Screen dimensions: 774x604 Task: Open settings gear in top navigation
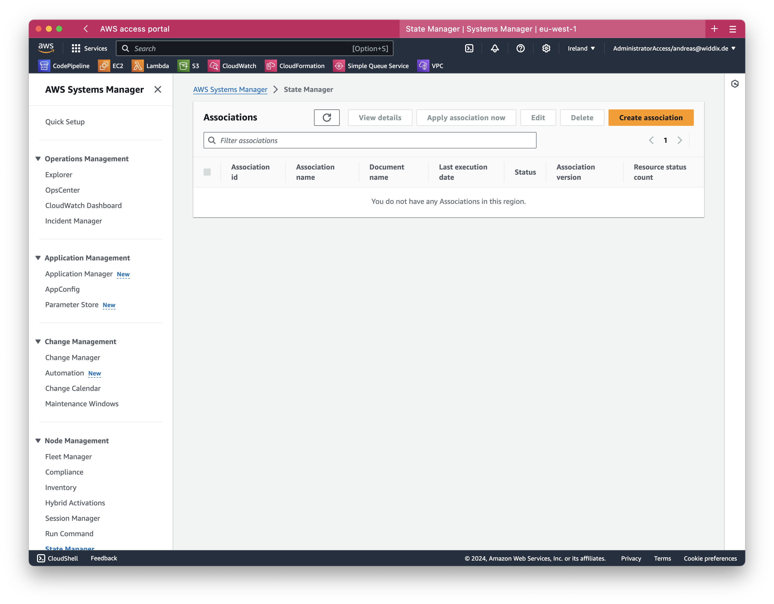click(x=546, y=49)
